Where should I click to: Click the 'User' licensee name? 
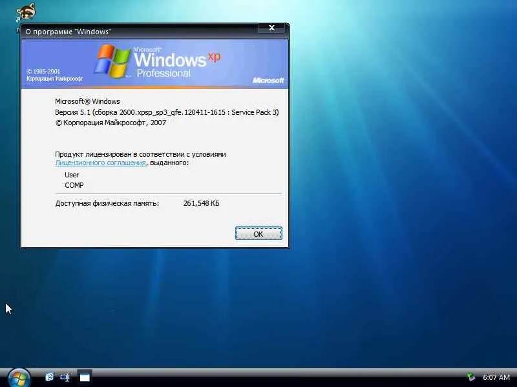(72, 175)
